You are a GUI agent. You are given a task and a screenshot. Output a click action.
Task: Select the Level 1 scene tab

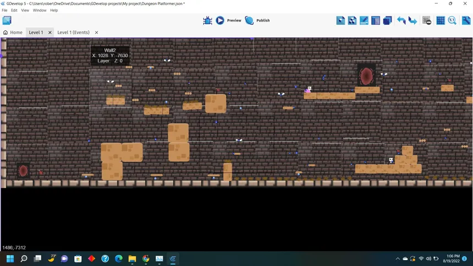point(36,32)
